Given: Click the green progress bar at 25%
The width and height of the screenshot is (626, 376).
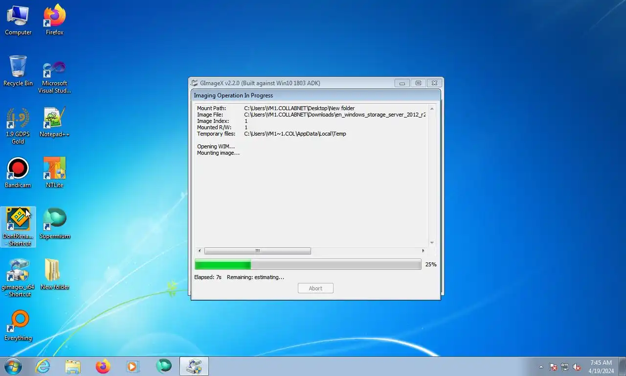Looking at the screenshot, I should pyautogui.click(x=308, y=264).
